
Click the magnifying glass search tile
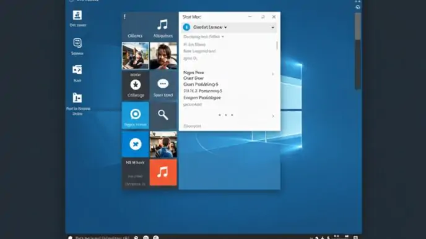pyautogui.click(x=163, y=115)
